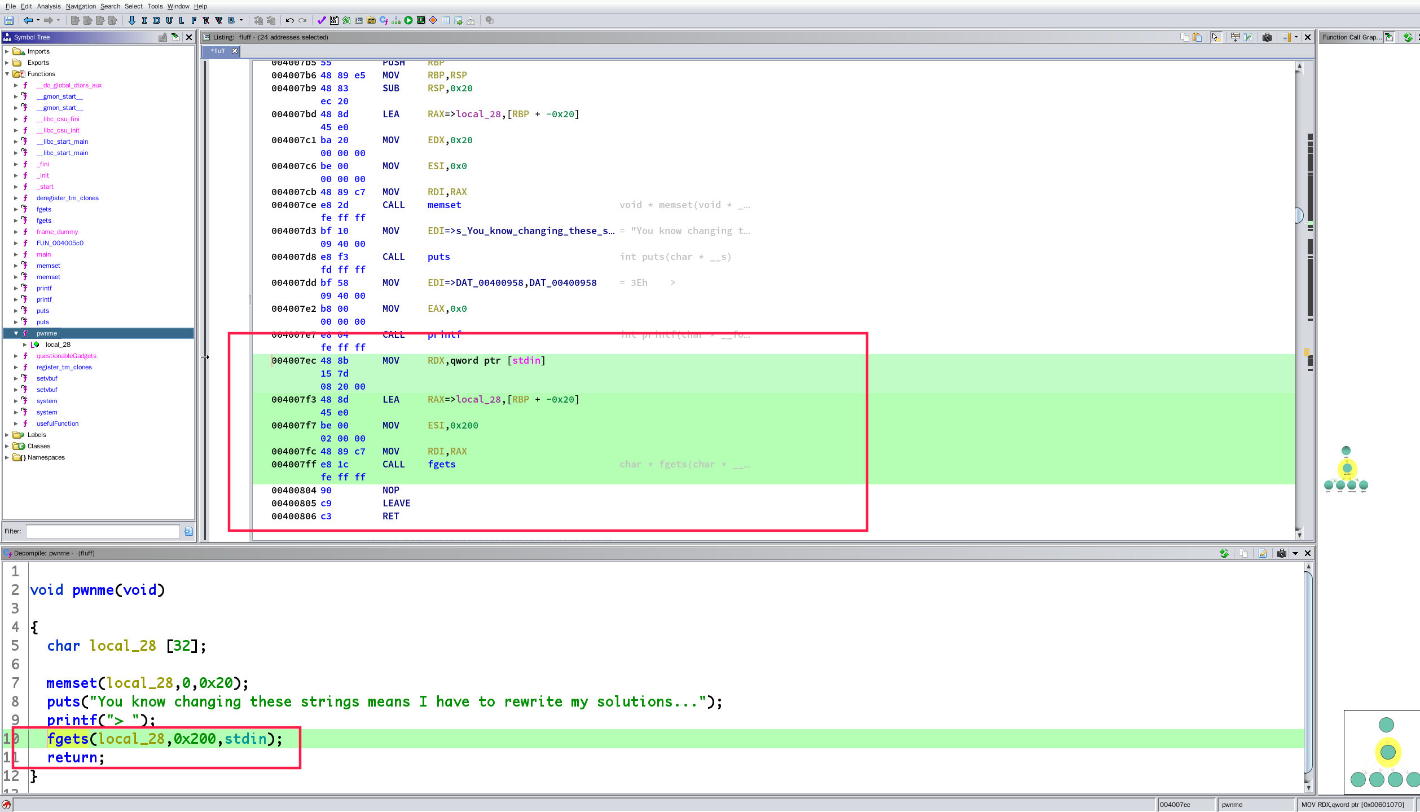The width and height of the screenshot is (1420, 812).
Task: Select the usefulFunction in Symbol Tree
Action: 58,423
